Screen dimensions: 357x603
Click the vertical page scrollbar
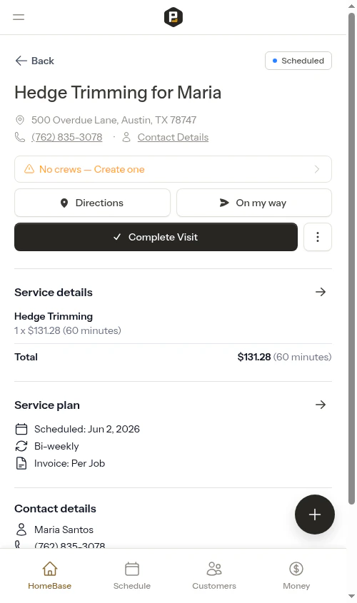[351, 258]
